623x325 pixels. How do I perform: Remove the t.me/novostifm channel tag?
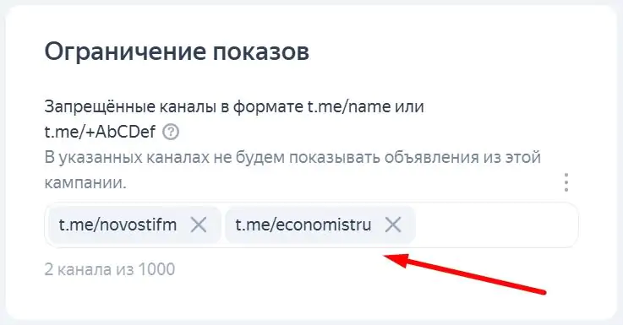[x=199, y=225]
